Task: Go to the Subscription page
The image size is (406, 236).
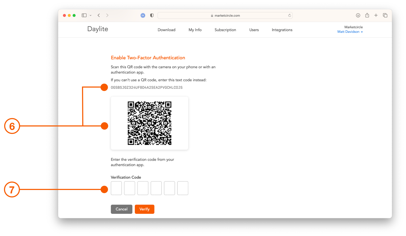Action: click(x=225, y=30)
